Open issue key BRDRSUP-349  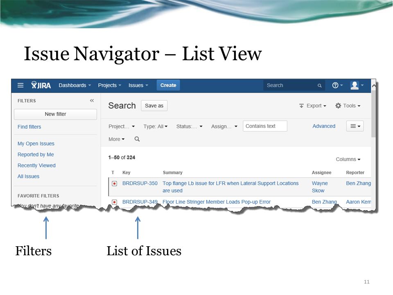click(140, 202)
